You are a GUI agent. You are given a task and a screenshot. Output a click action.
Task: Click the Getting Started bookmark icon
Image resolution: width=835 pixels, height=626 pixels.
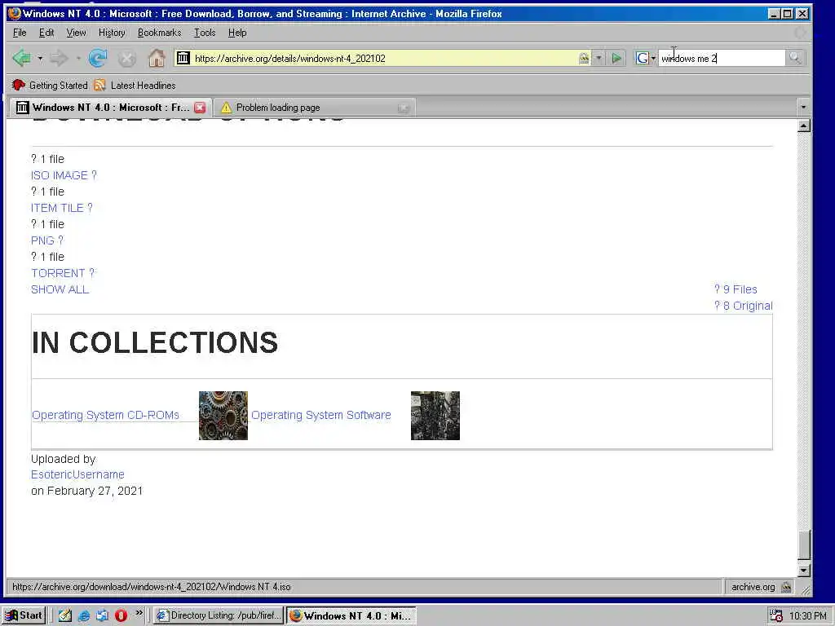pyautogui.click(x=18, y=85)
